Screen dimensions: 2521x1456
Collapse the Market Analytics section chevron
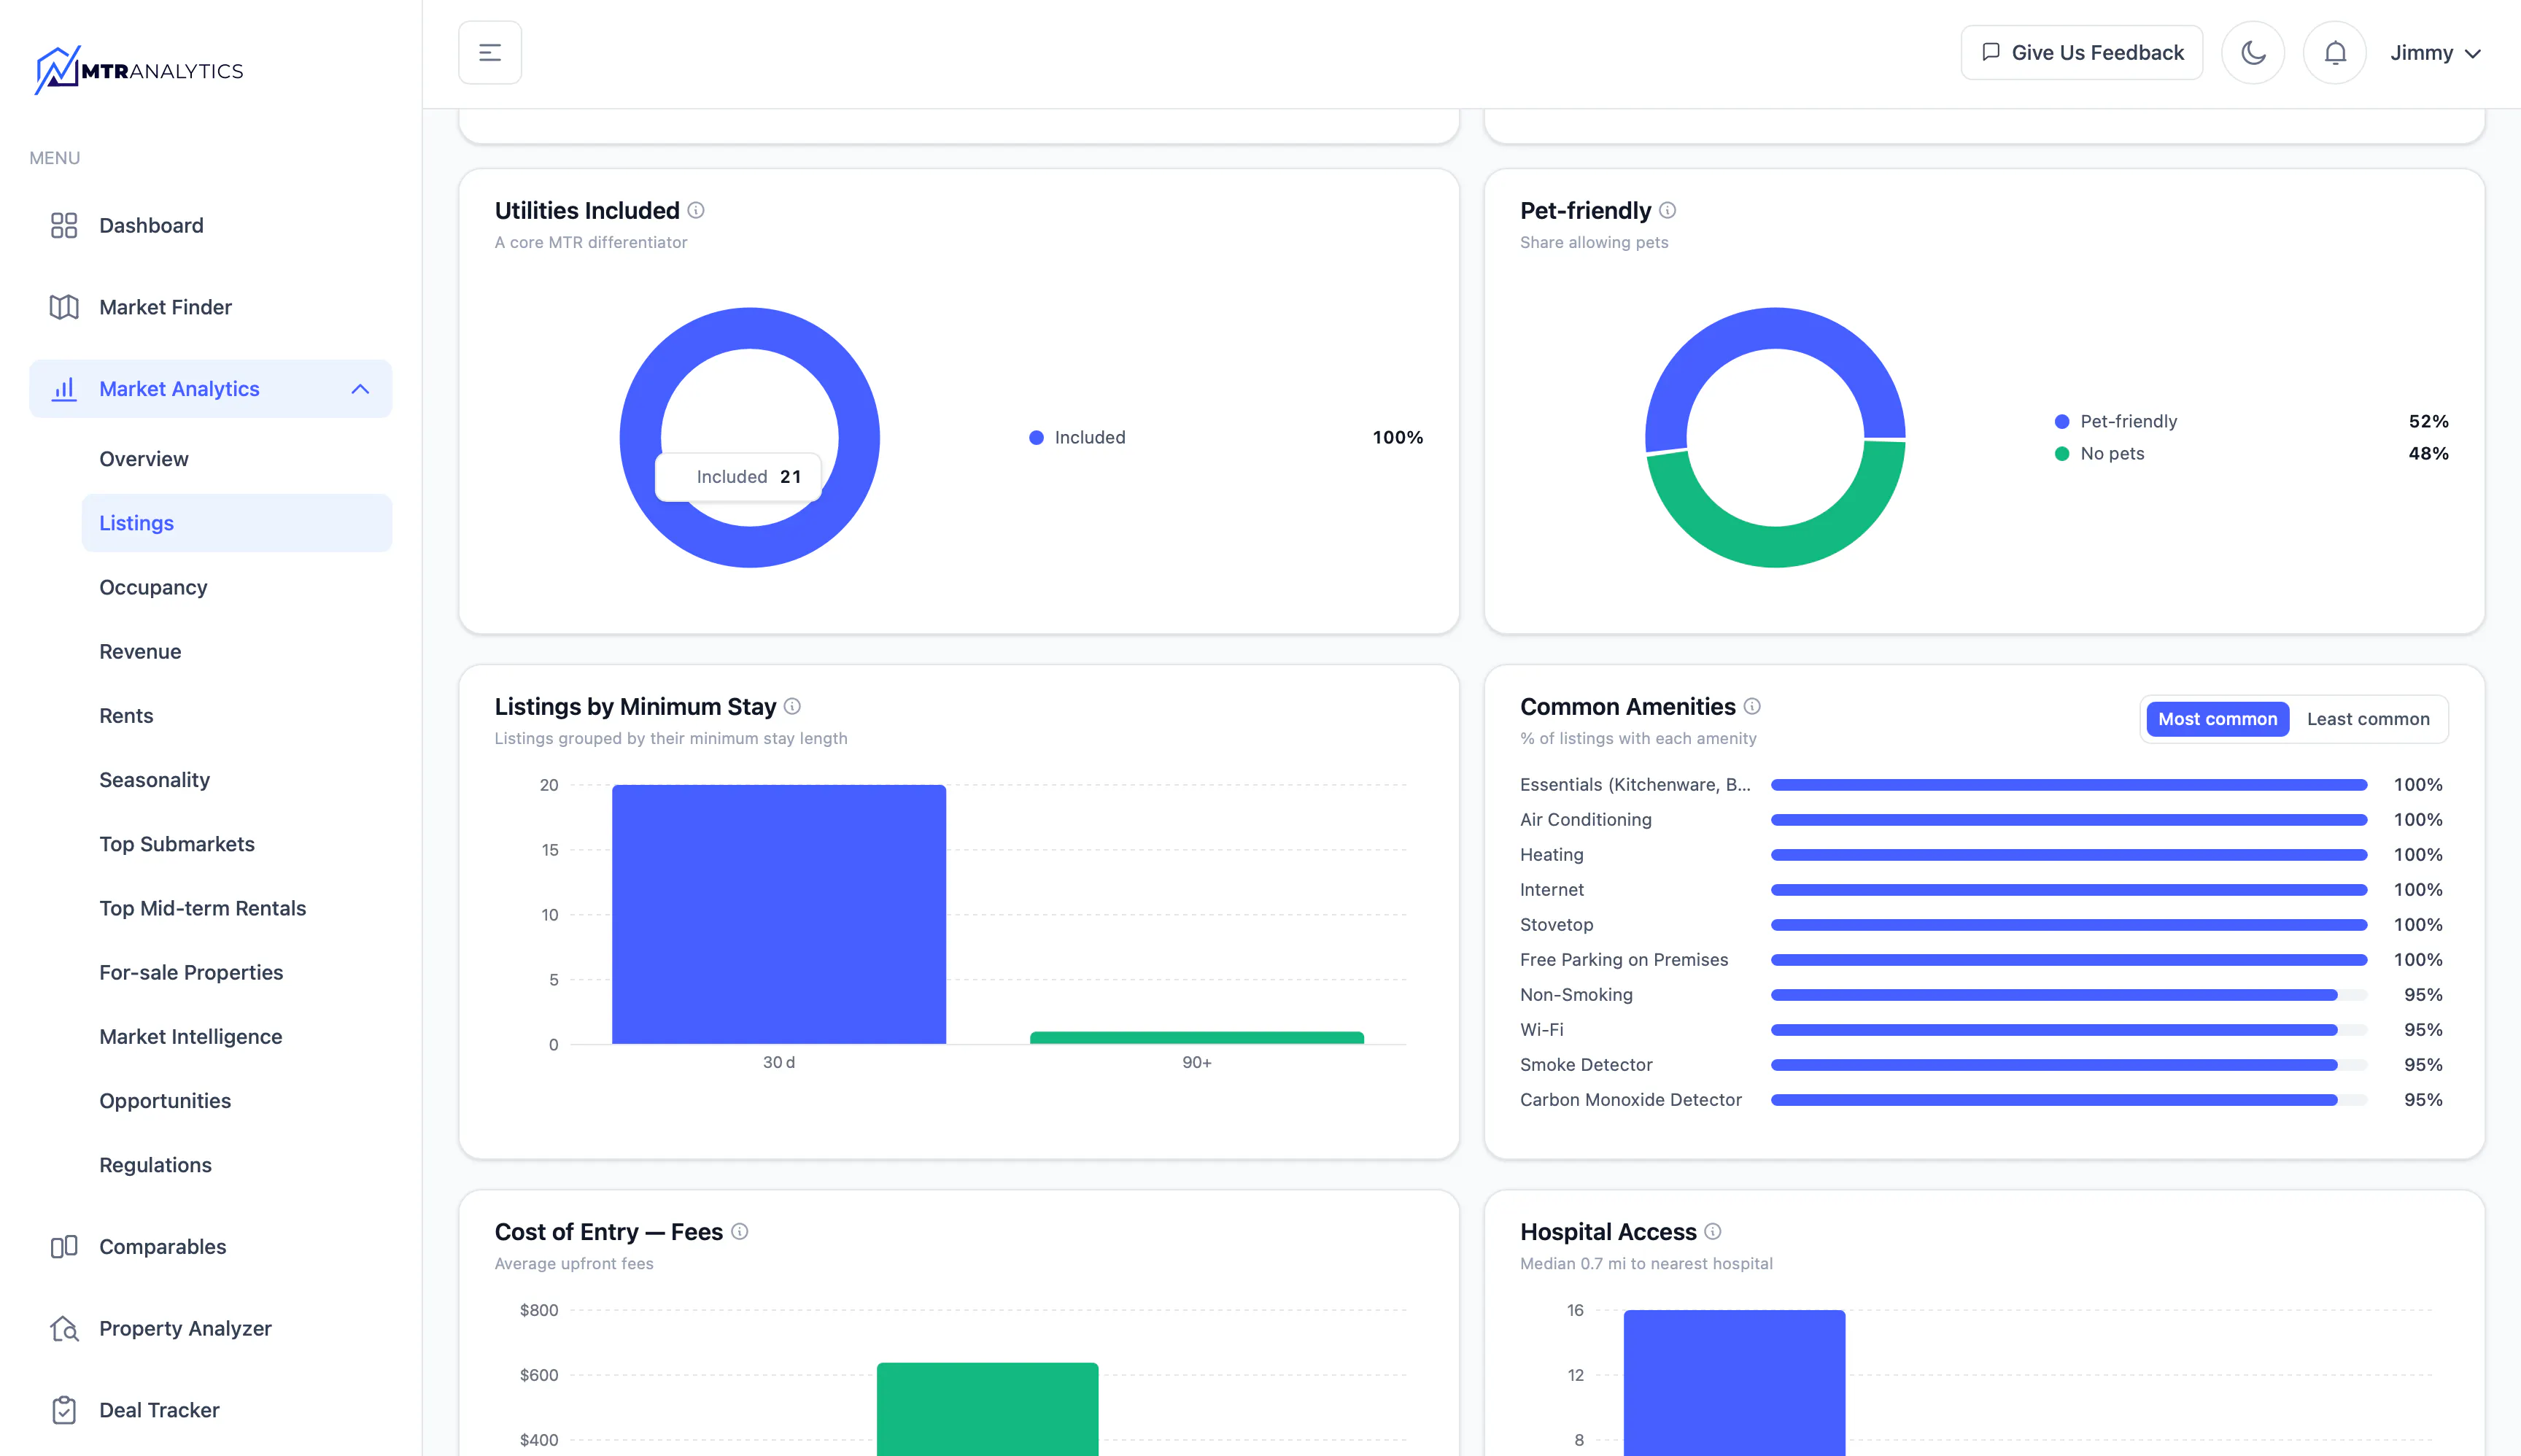click(x=360, y=389)
